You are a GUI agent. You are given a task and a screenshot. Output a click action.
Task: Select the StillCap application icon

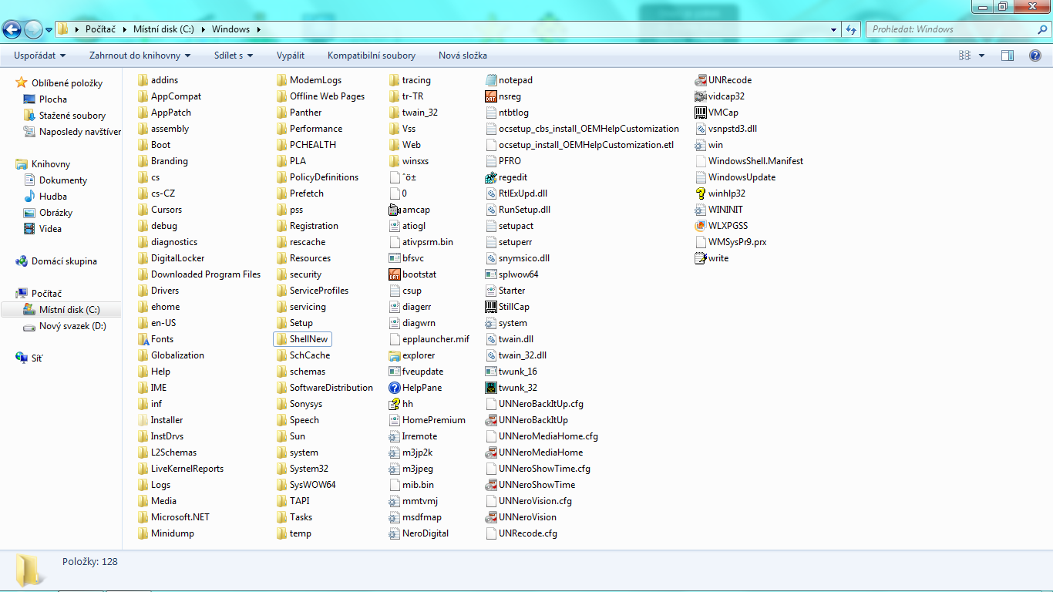point(491,307)
